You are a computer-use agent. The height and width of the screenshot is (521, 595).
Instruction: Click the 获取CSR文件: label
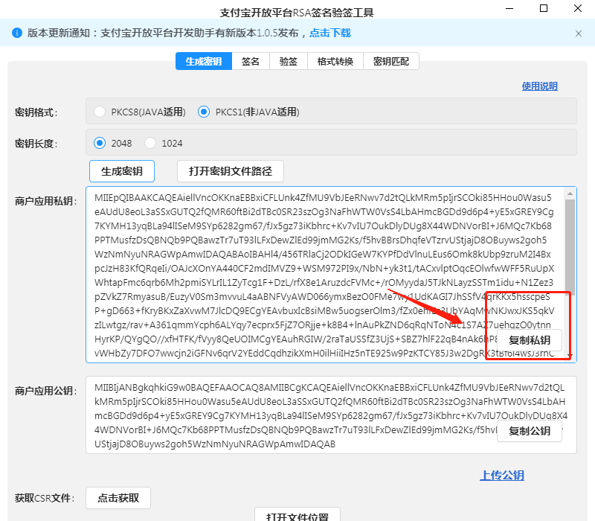tap(45, 498)
